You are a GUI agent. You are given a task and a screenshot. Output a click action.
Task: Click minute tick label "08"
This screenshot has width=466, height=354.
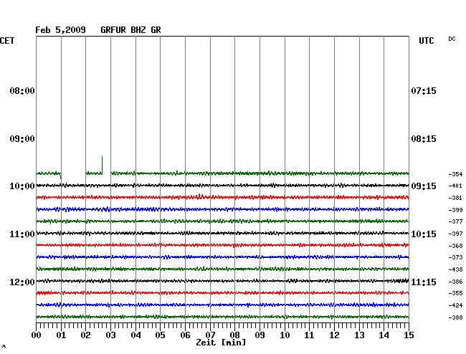click(x=234, y=335)
